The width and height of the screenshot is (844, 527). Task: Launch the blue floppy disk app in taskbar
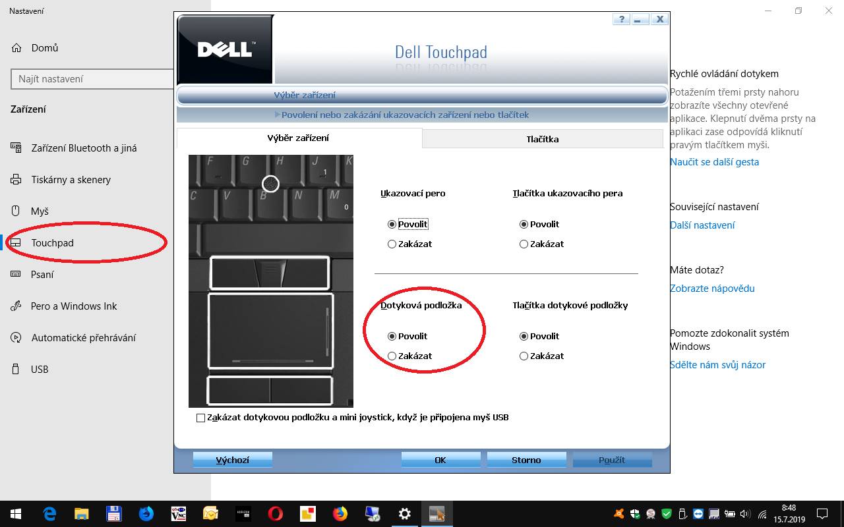coord(113,514)
